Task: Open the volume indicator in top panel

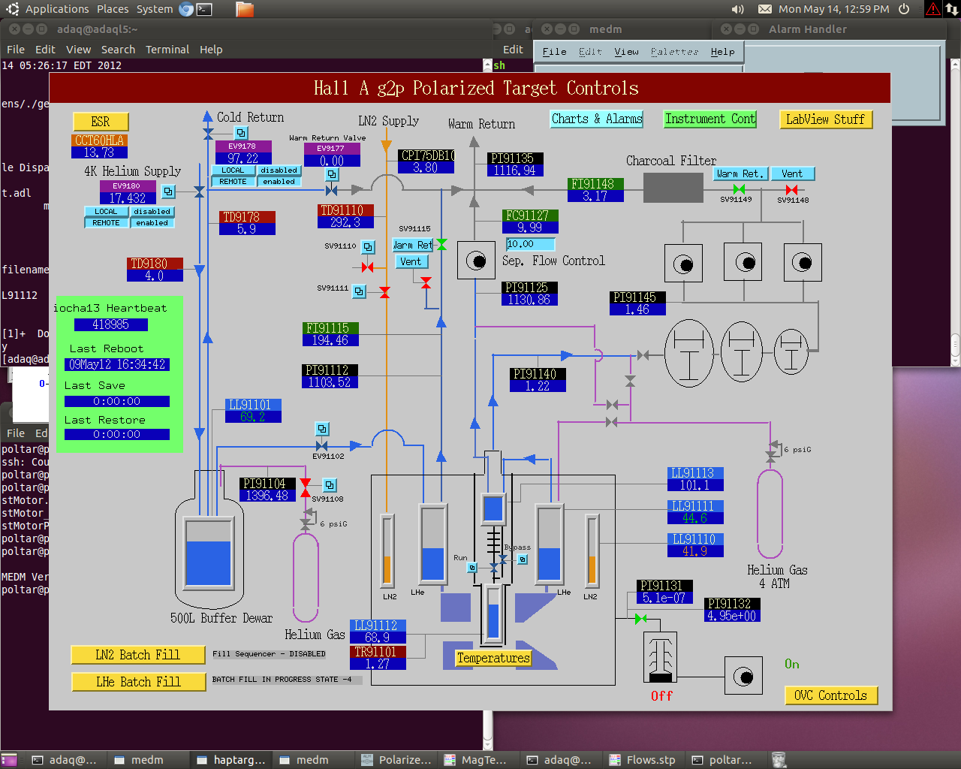Action: click(737, 9)
